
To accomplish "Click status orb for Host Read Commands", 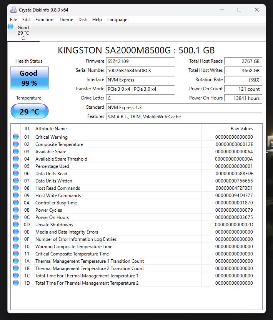I will [x=16, y=188].
